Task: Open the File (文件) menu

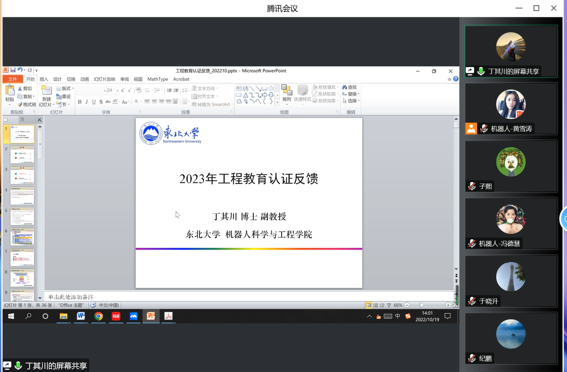Action: click(13, 79)
